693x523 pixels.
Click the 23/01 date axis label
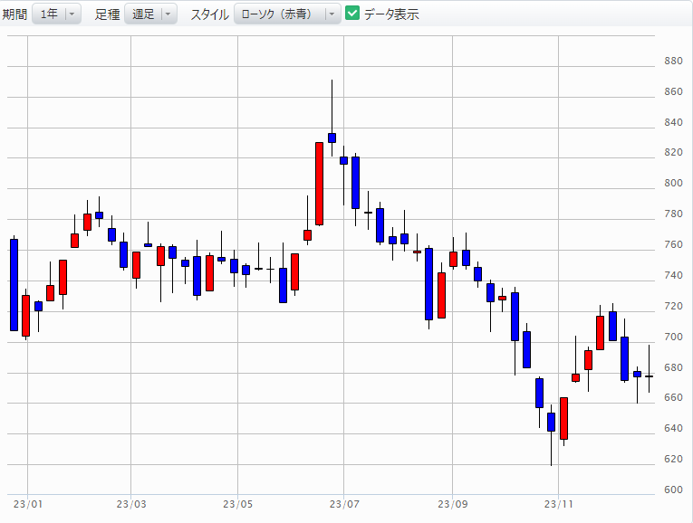tap(28, 504)
